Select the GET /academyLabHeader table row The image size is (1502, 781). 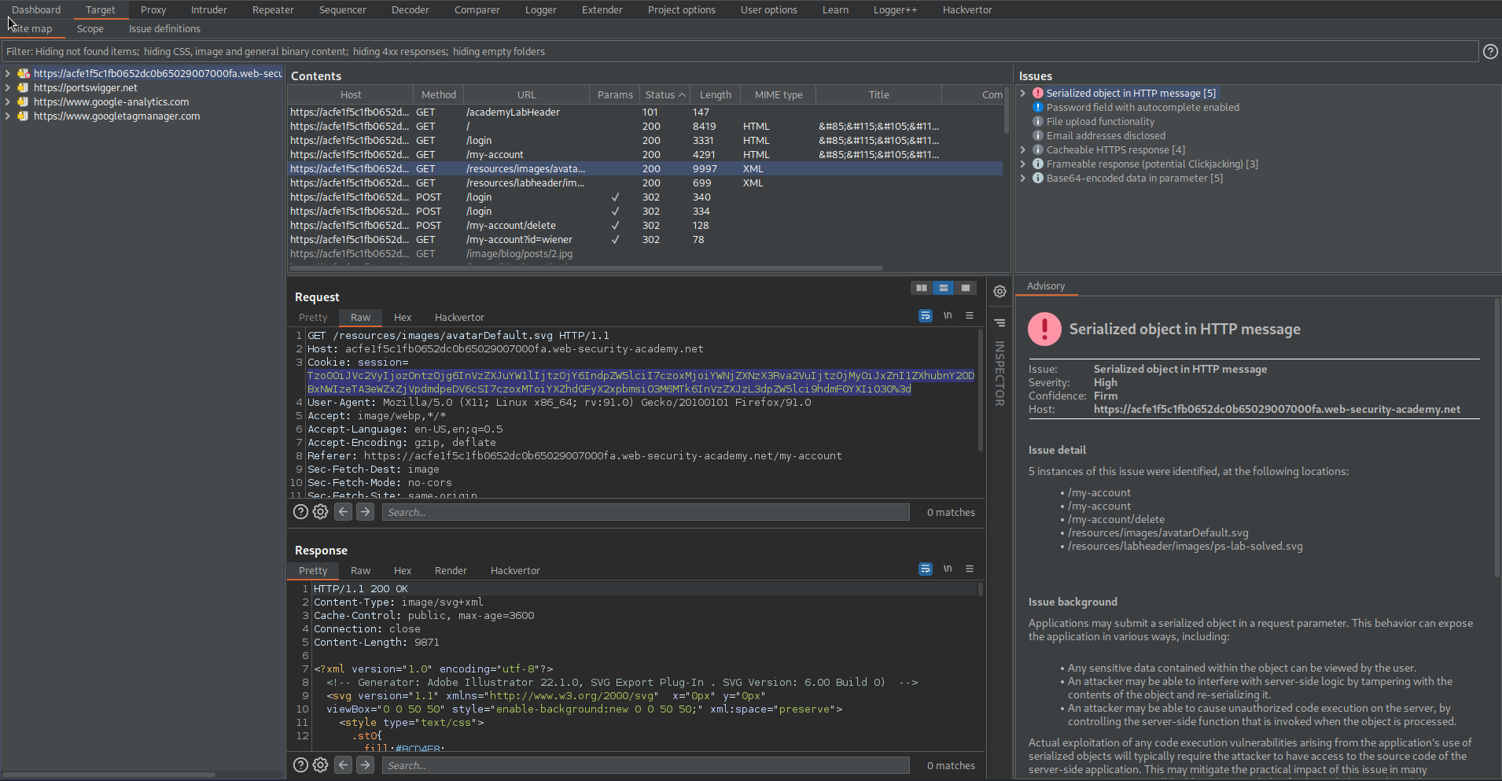[645, 112]
